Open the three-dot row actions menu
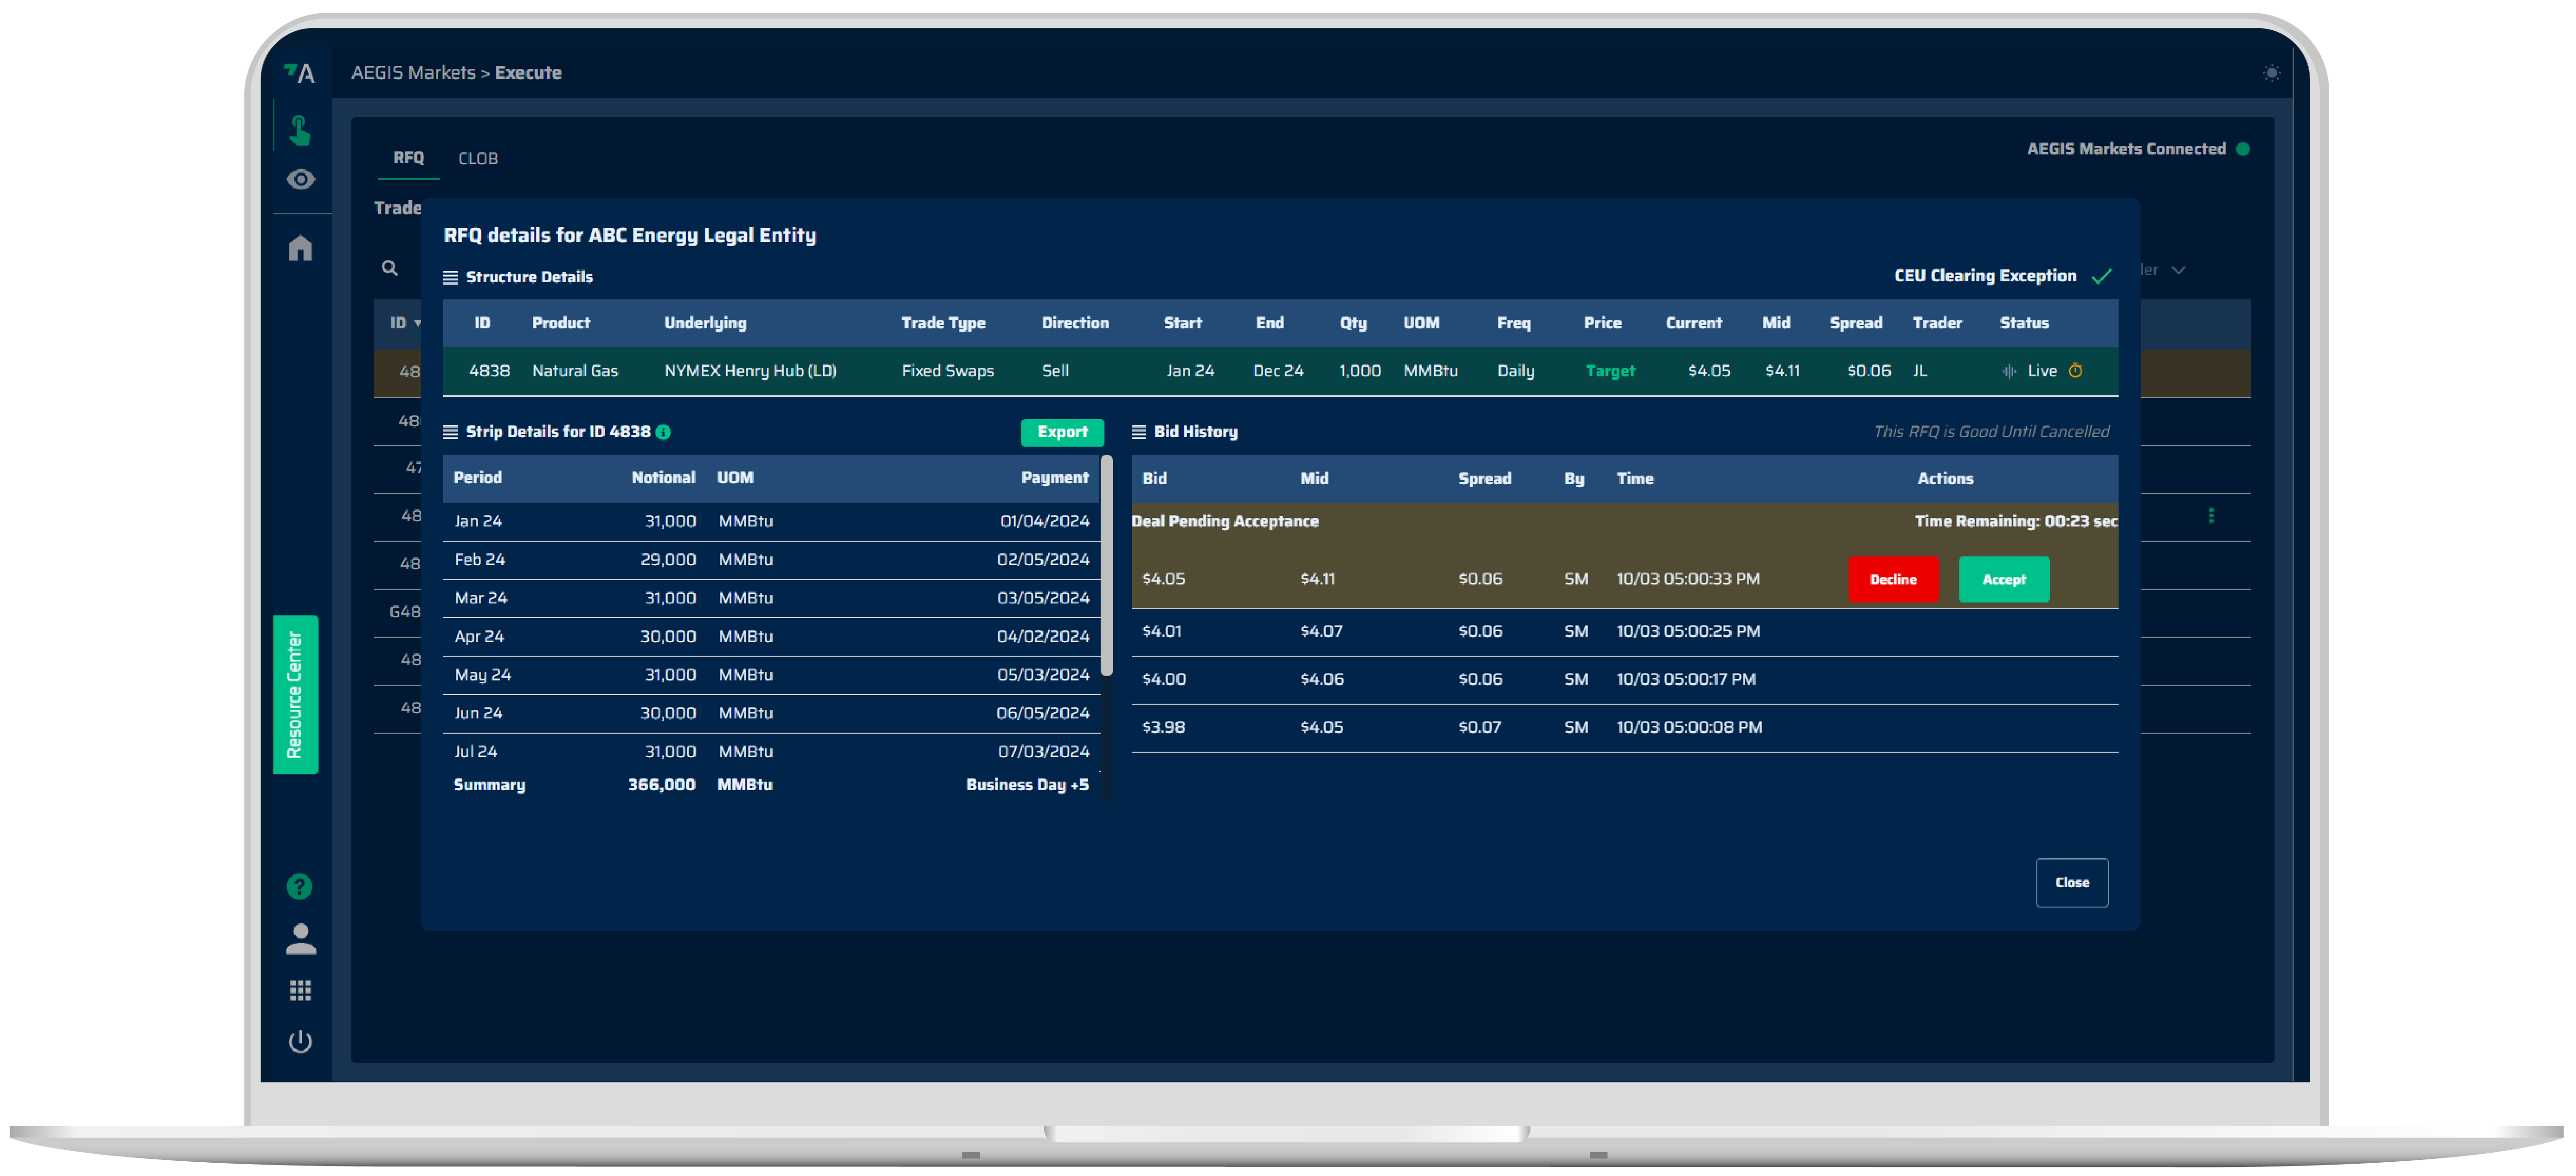The image size is (2576, 1176). coord(2212,516)
